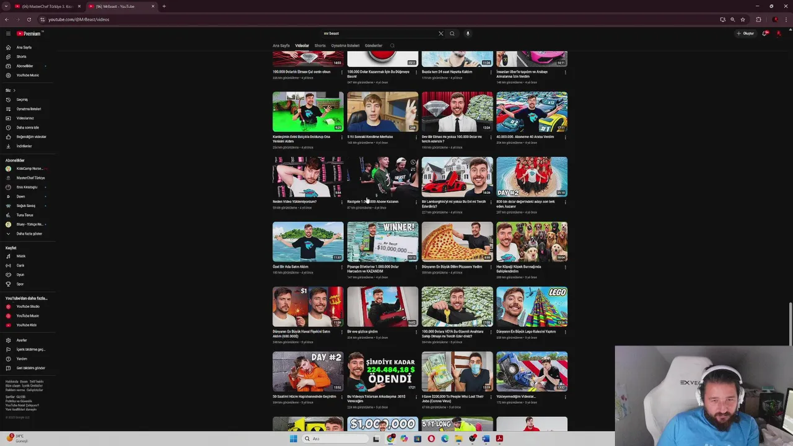Open options for Dünyanın En Büyük Dilim Pizzasını Yedim
Image resolution: width=793 pixels, height=446 pixels.
pyautogui.click(x=491, y=267)
